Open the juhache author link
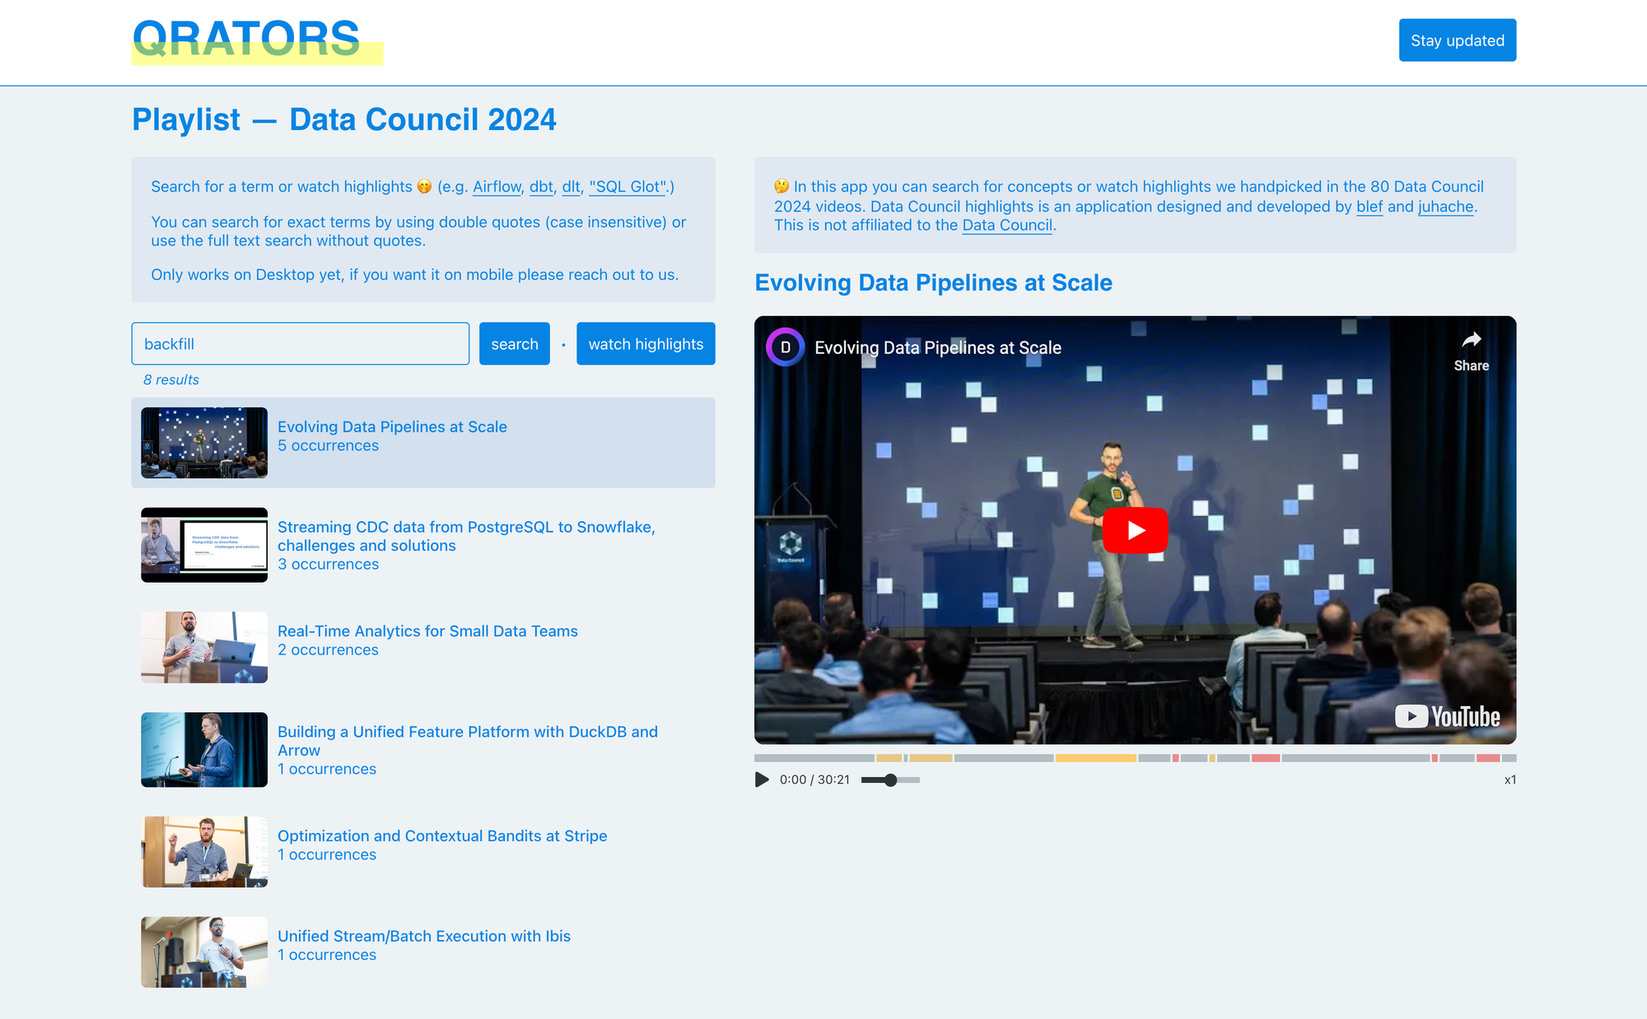This screenshot has height=1019, width=1647. [1445, 207]
